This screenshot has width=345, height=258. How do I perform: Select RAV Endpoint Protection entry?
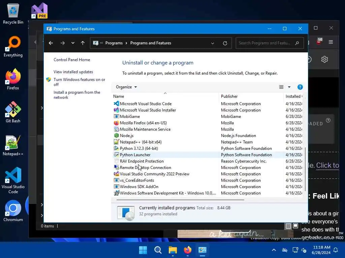(208, 161)
